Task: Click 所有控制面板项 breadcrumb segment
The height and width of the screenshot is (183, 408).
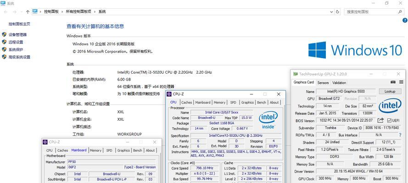Action: point(78,11)
